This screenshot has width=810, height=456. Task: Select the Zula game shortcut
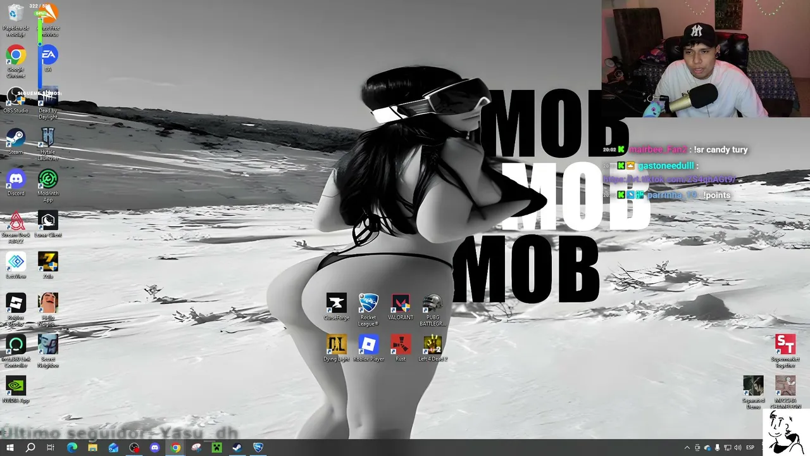(x=48, y=265)
